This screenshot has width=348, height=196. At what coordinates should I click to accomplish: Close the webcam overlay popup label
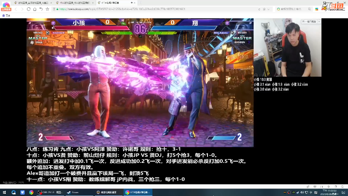pyautogui.click(x=319, y=21)
